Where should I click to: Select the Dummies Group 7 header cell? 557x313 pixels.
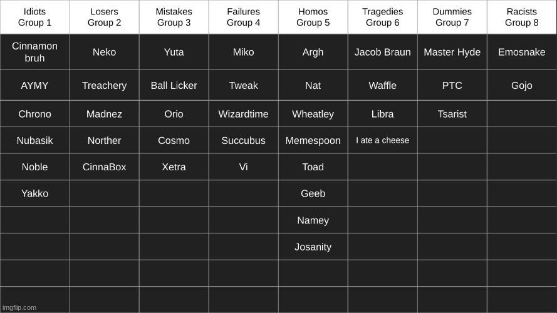point(452,17)
